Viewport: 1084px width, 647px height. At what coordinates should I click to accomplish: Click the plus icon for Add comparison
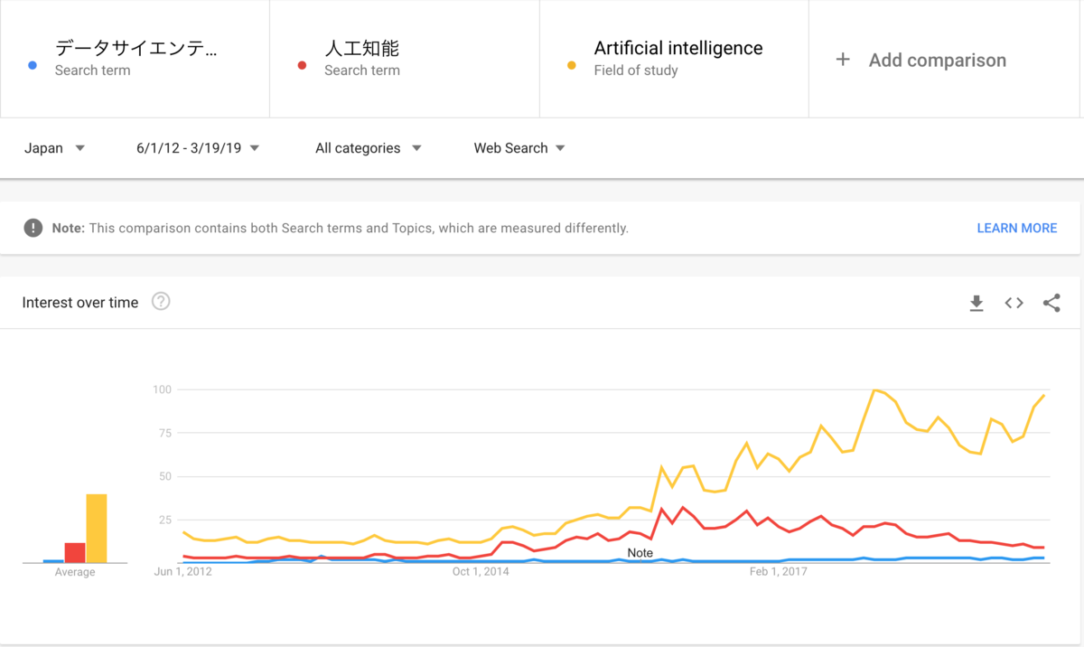tap(843, 60)
